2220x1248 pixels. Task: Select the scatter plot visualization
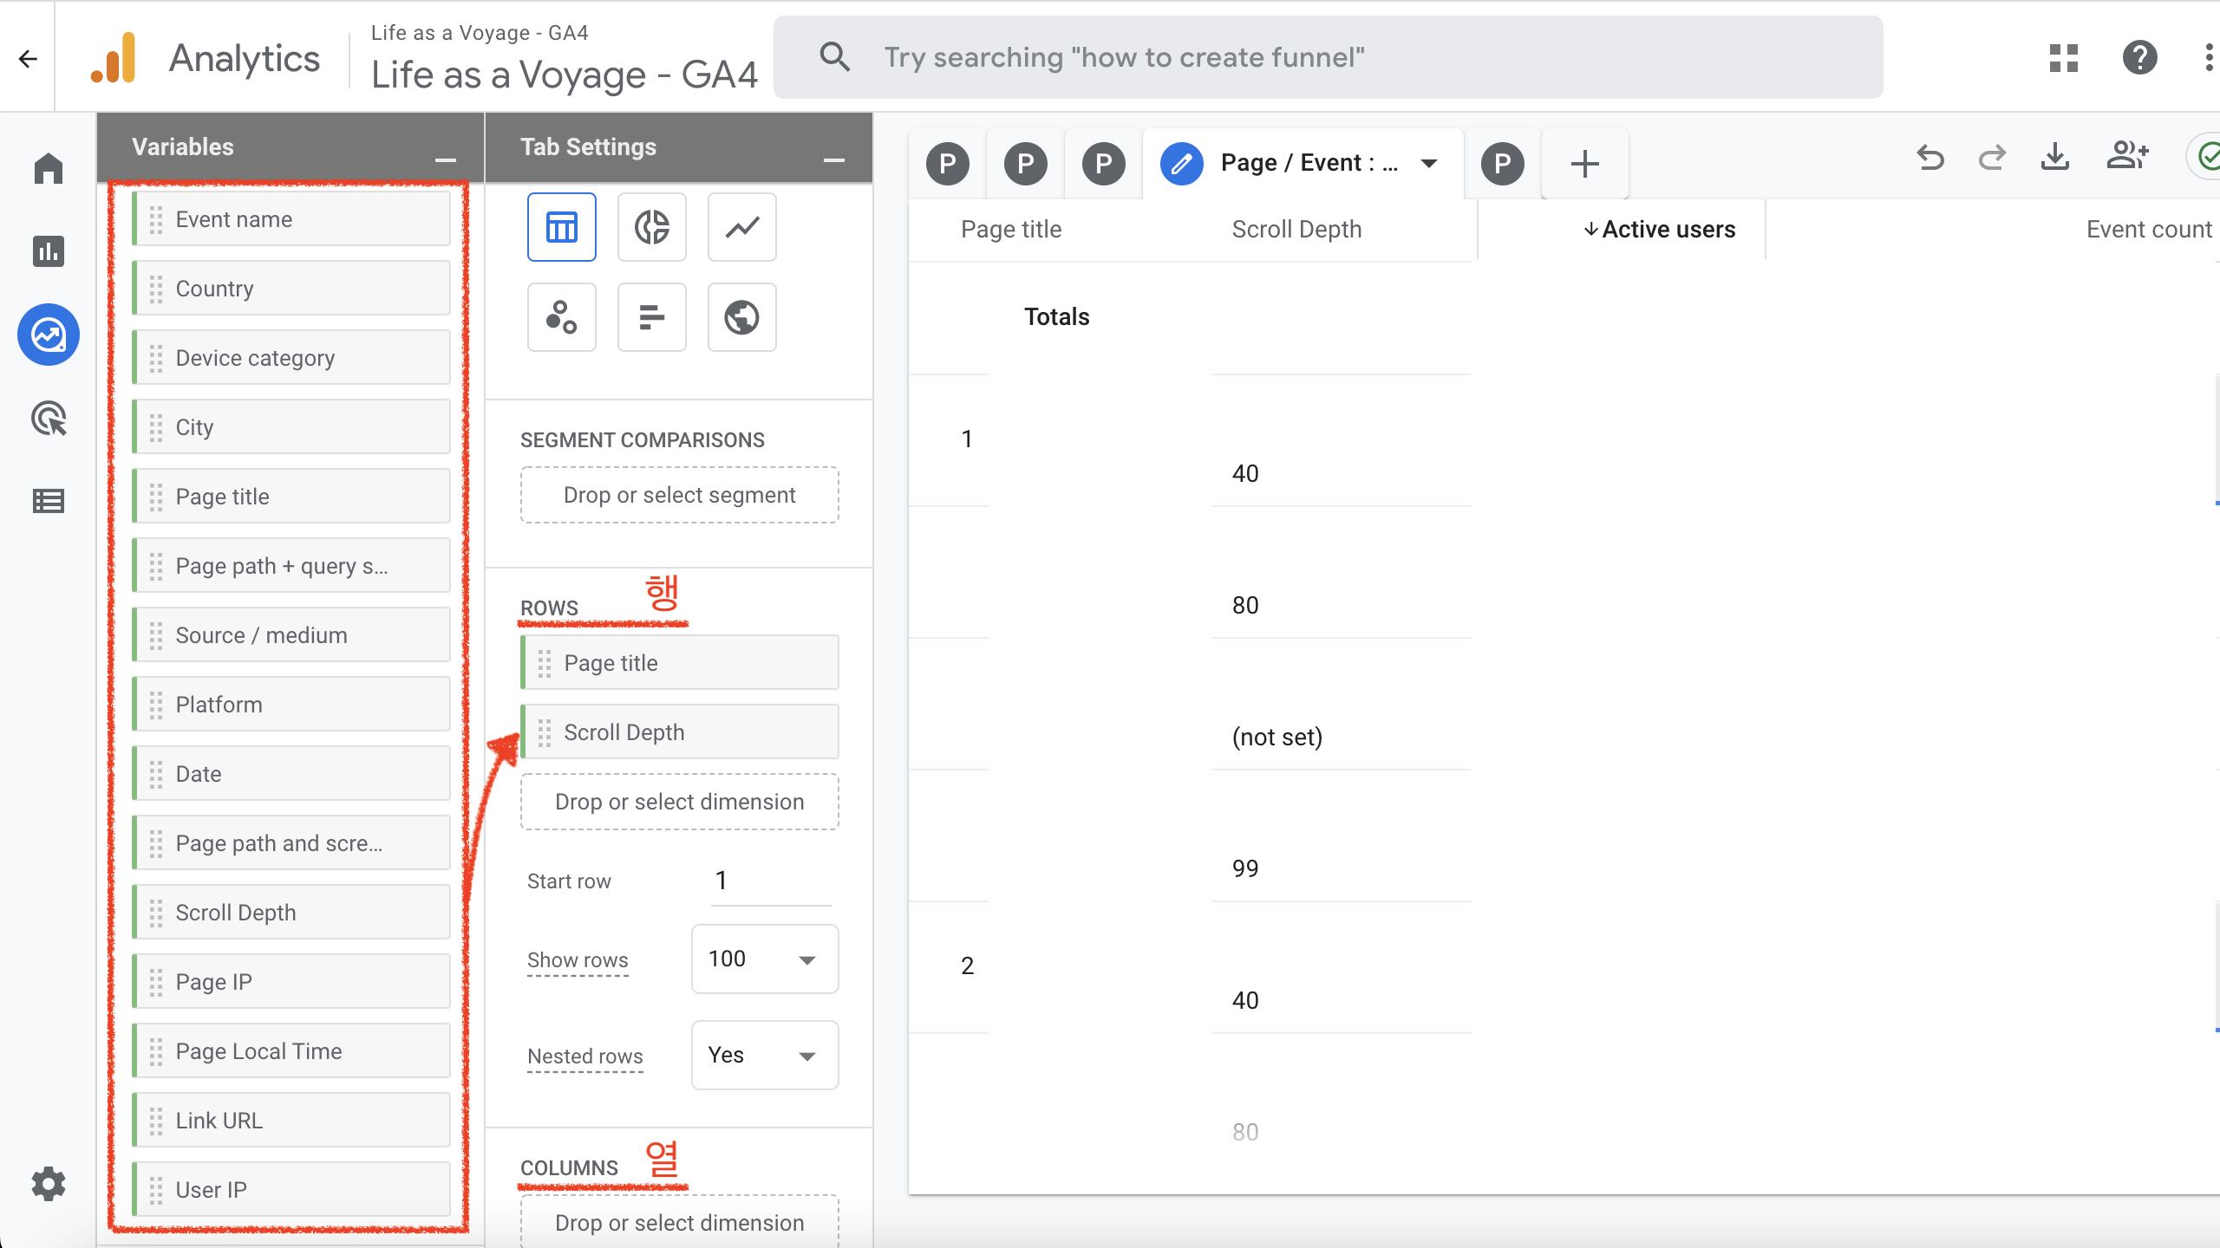561,317
